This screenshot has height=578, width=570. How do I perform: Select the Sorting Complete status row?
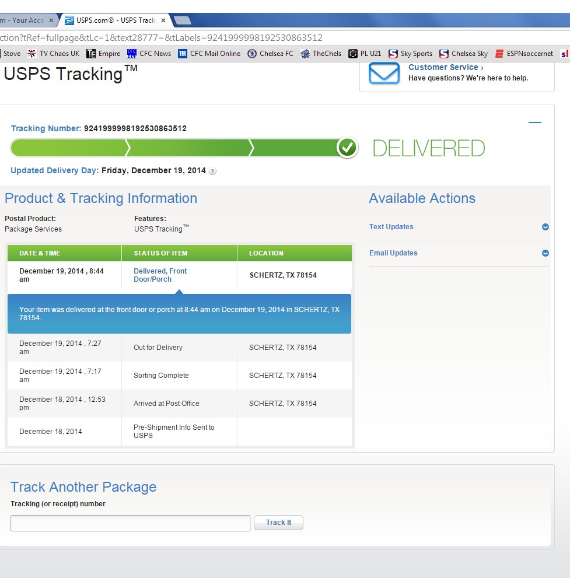tap(180, 376)
